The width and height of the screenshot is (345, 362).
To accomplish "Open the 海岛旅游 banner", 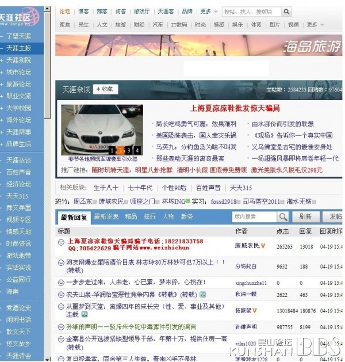I will (x=198, y=45).
